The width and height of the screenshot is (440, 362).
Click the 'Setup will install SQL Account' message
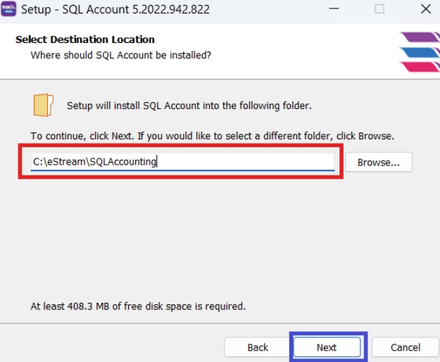189,106
